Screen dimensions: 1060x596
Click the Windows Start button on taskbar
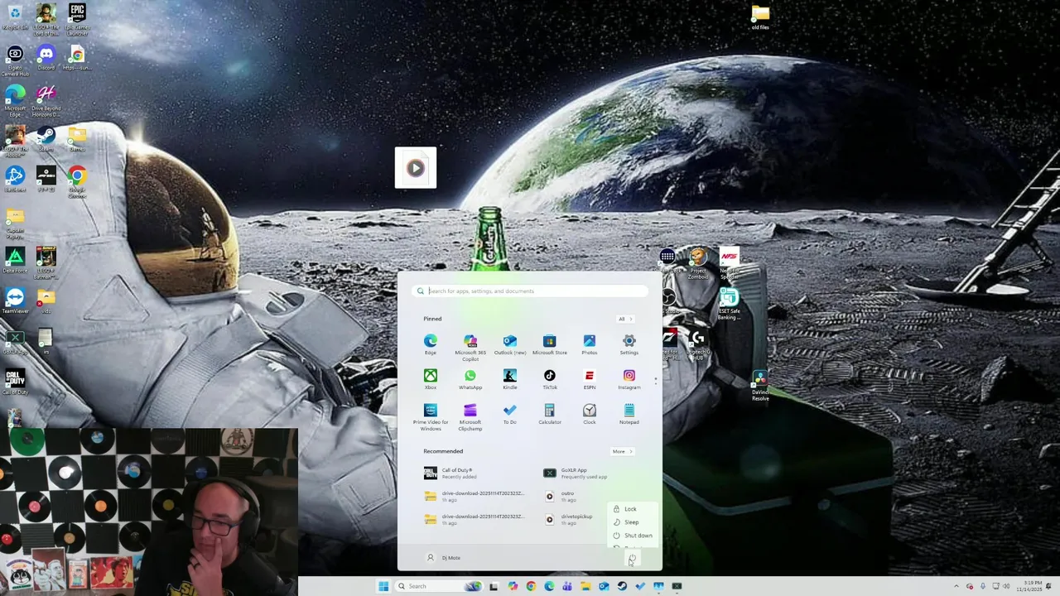point(383,586)
